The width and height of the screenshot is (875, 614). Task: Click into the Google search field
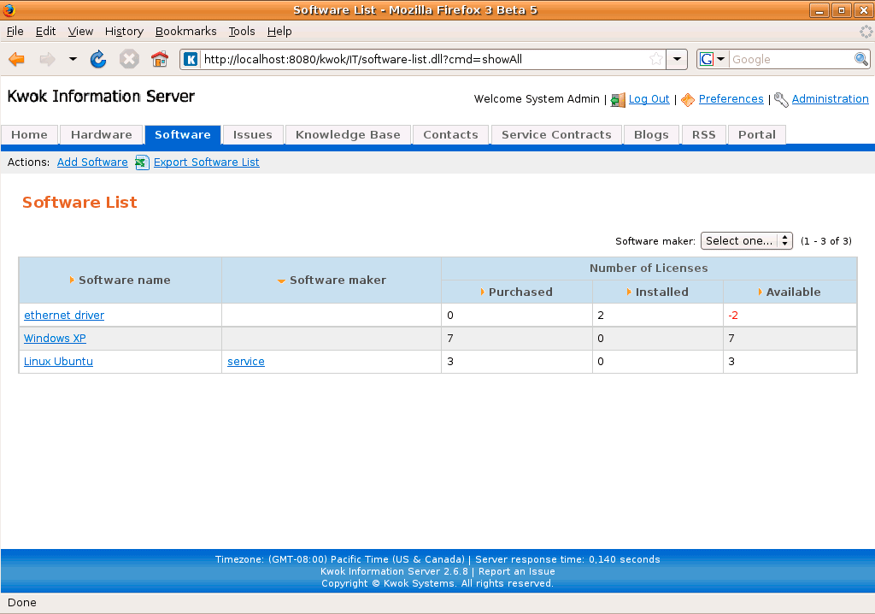click(790, 59)
